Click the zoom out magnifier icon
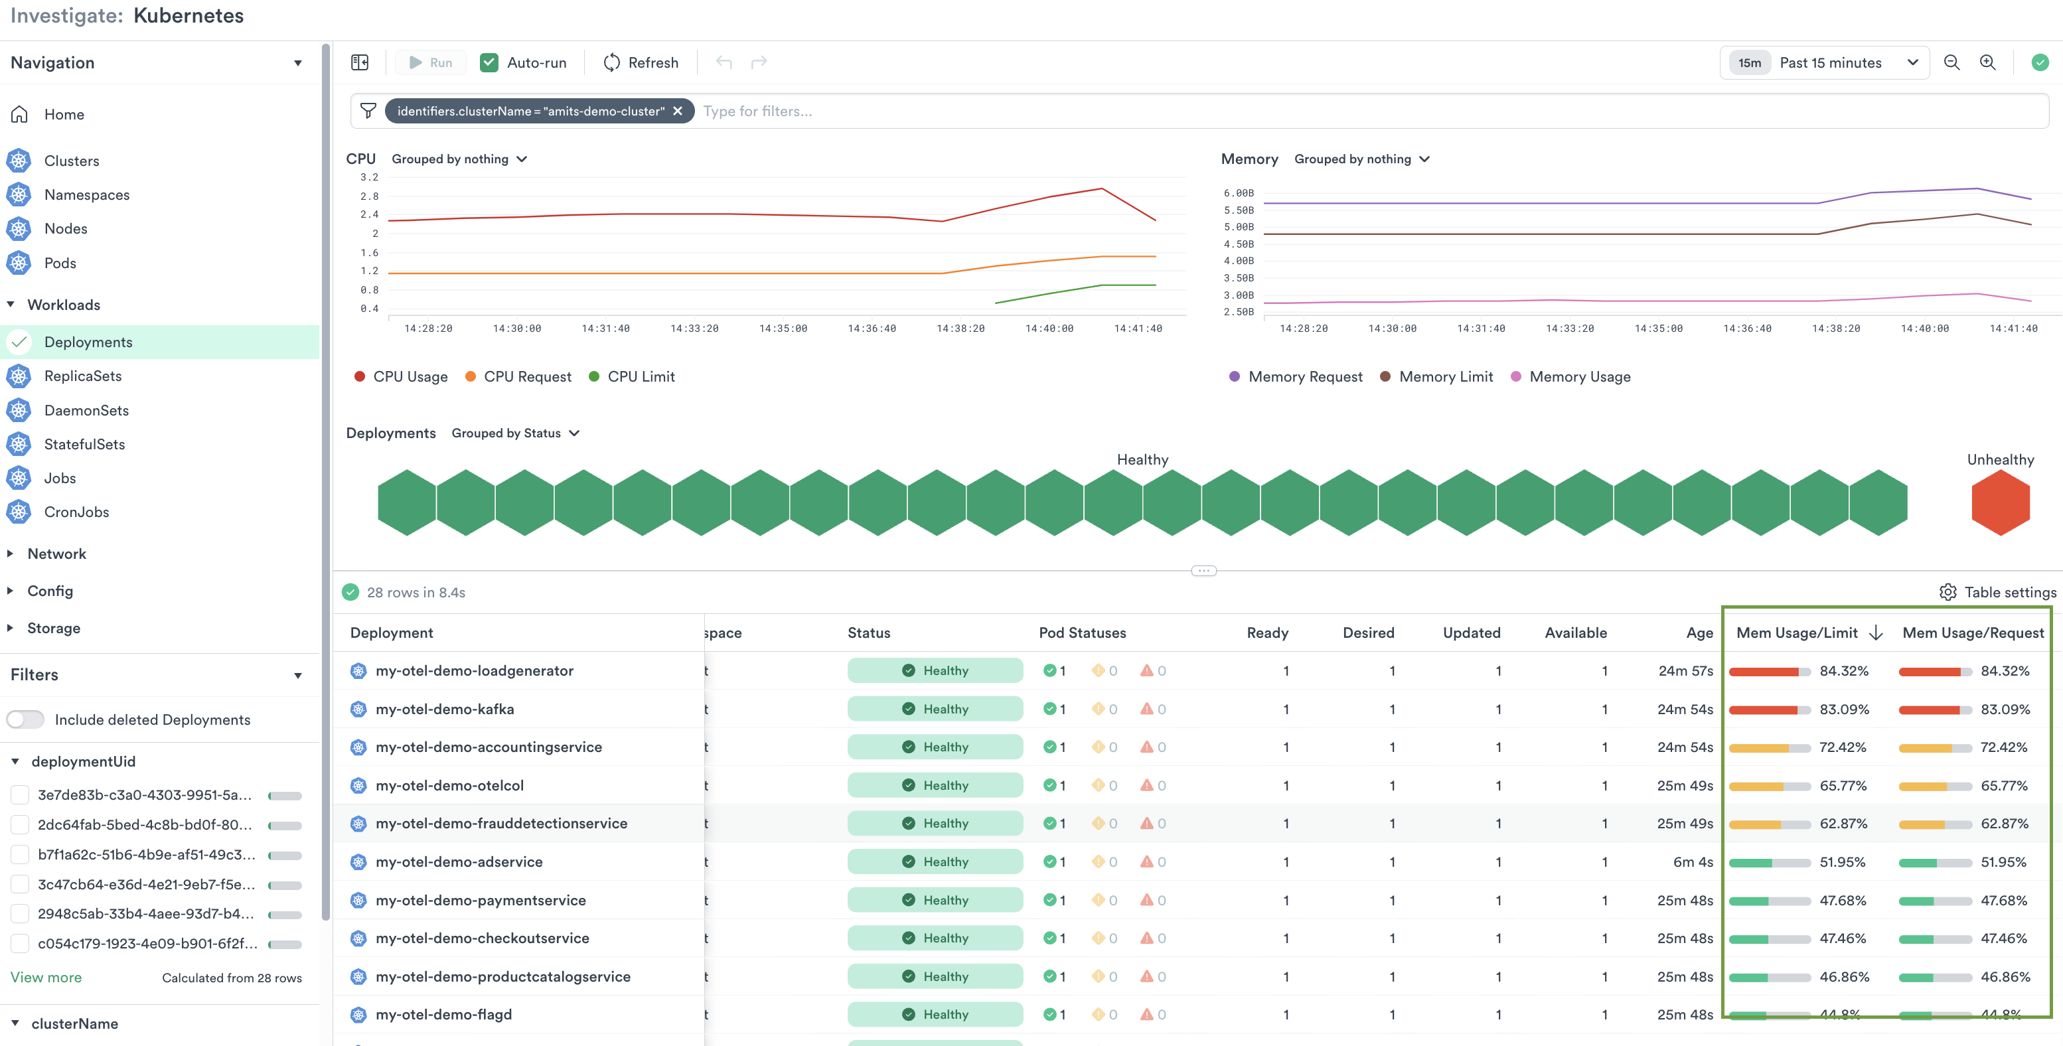This screenshot has width=2063, height=1046. [1951, 62]
